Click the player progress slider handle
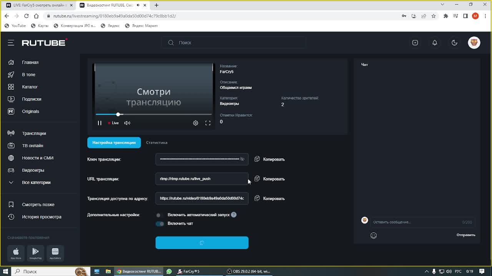The image size is (492, 276). pos(118,114)
